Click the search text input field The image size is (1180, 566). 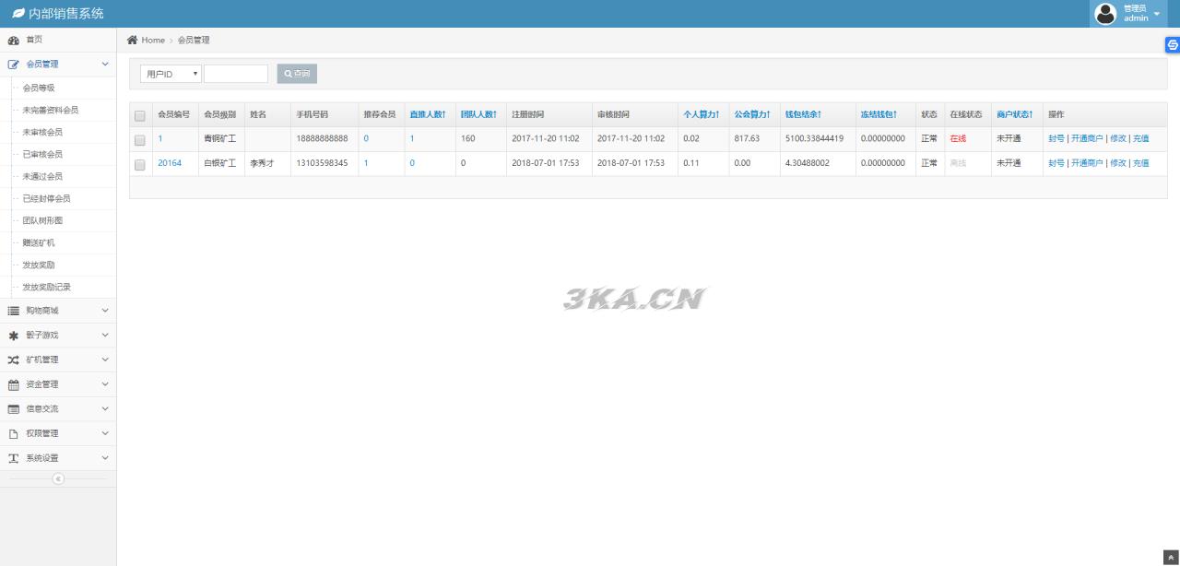pos(236,74)
